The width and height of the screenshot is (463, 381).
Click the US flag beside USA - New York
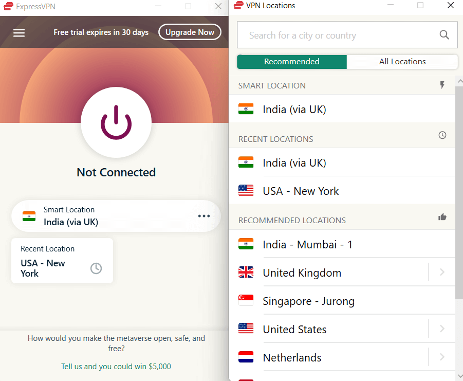pos(246,190)
